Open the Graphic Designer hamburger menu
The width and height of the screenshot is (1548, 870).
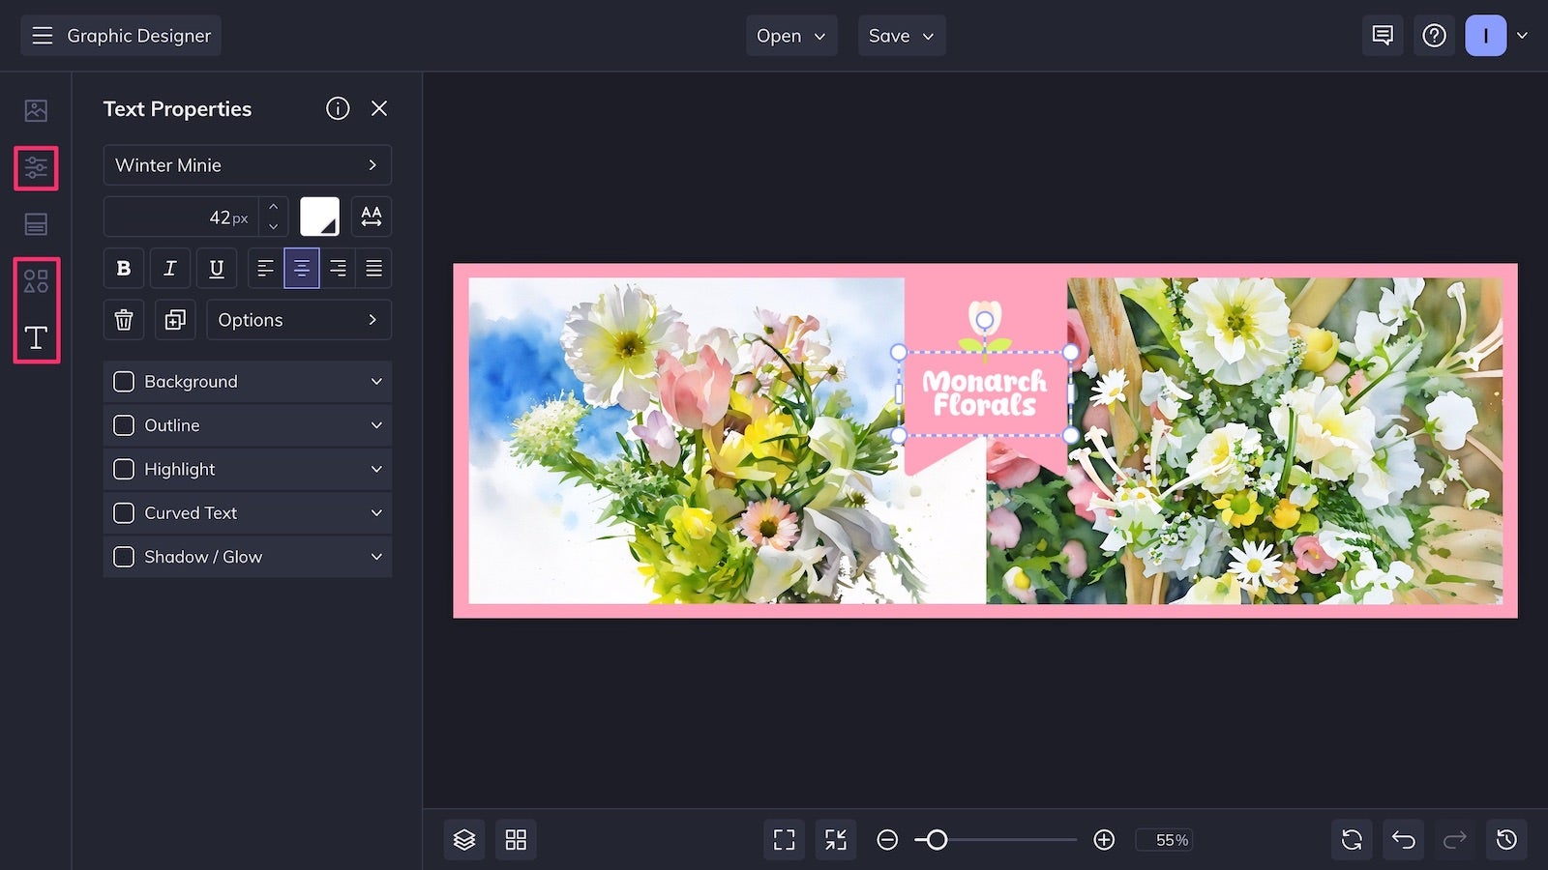[43, 36]
